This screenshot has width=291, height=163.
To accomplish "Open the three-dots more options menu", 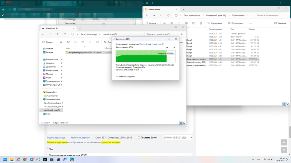I will [x=251, y=23].
